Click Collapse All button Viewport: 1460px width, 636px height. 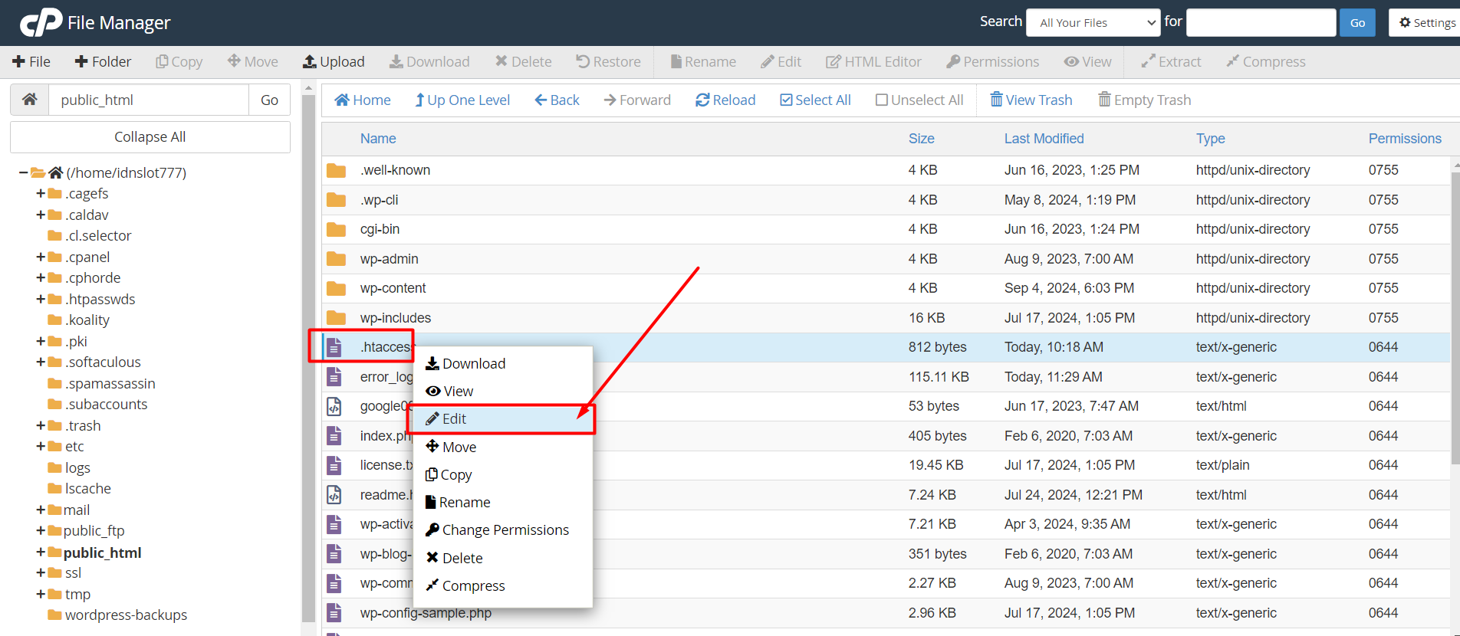click(x=150, y=137)
